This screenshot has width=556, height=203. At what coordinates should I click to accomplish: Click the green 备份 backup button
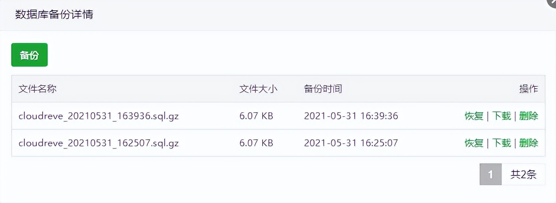[30, 55]
